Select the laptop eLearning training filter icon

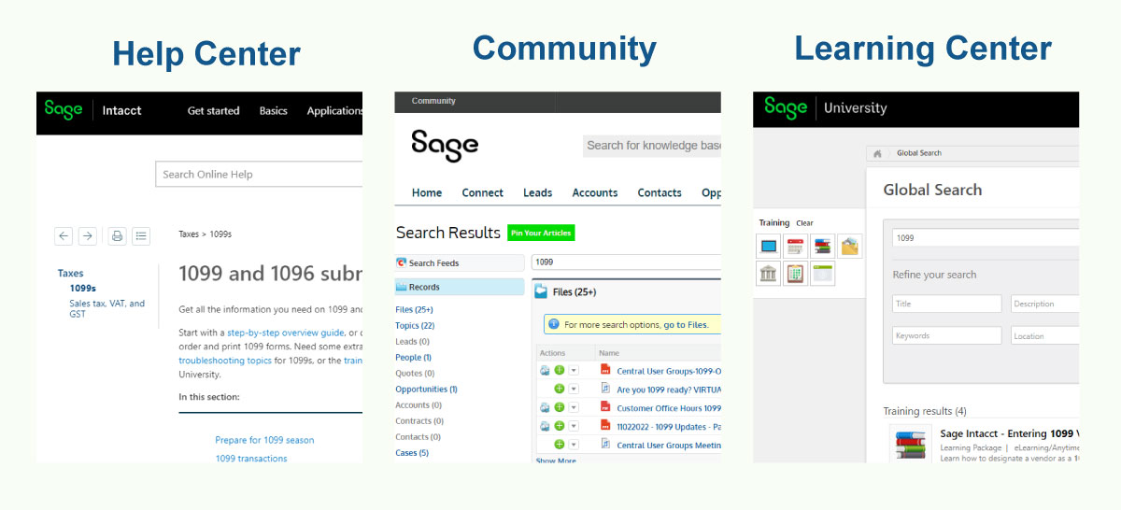[769, 247]
